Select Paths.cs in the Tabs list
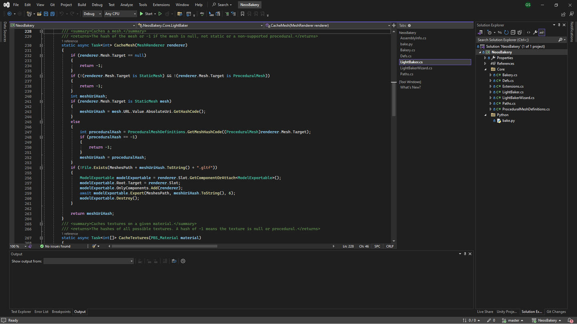 click(x=407, y=74)
